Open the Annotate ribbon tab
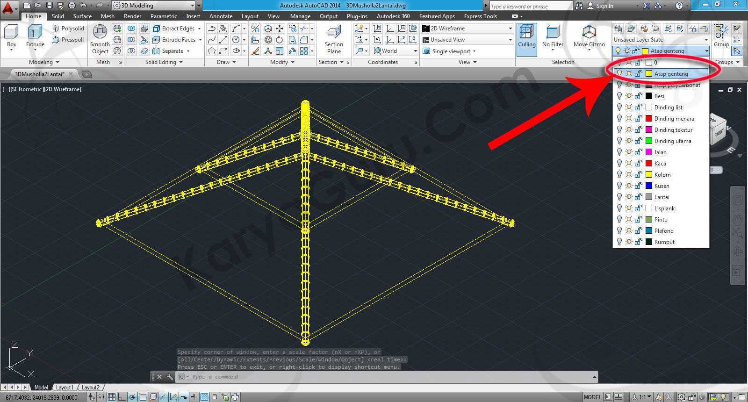 (x=221, y=16)
